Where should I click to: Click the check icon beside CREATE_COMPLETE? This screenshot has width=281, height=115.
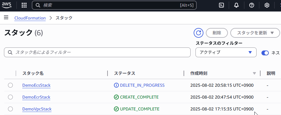click(116, 97)
